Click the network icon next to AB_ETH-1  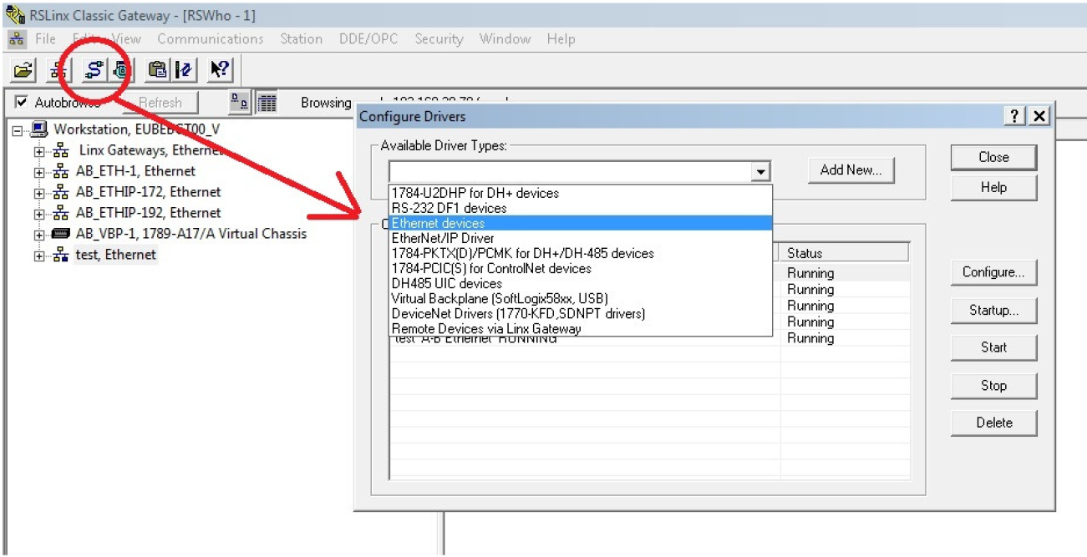click(x=61, y=171)
